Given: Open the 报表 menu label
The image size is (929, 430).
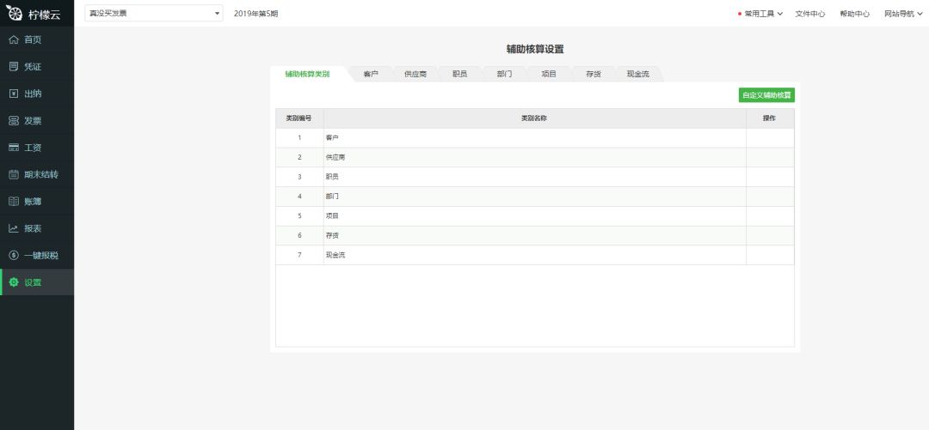Looking at the screenshot, I should [33, 228].
